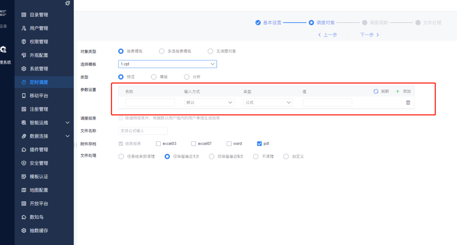Click the sidebar collapse drag handle
Image resolution: width=457 pixels, height=245 pixels.
coord(75,145)
